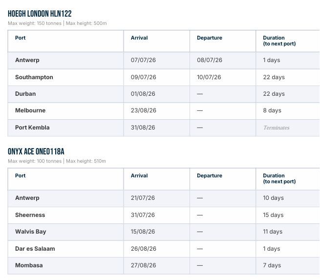Select the Southampton port row
The width and height of the screenshot is (320, 280).
pyautogui.click(x=164, y=77)
